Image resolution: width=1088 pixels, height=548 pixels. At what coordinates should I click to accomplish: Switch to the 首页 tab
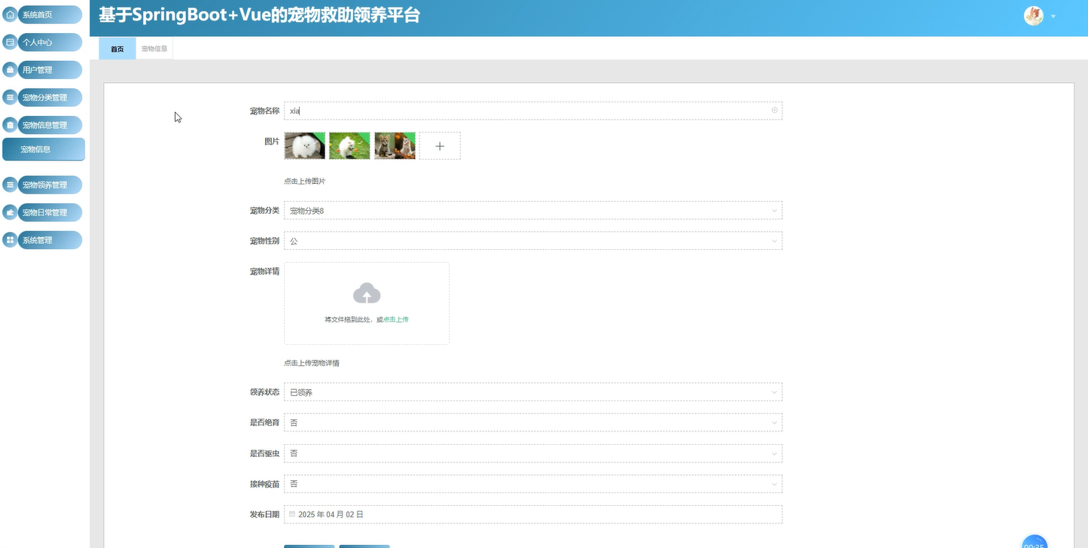click(x=116, y=47)
